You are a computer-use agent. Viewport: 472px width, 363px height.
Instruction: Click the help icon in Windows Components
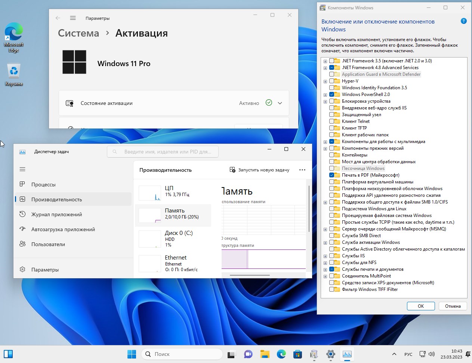click(464, 21)
